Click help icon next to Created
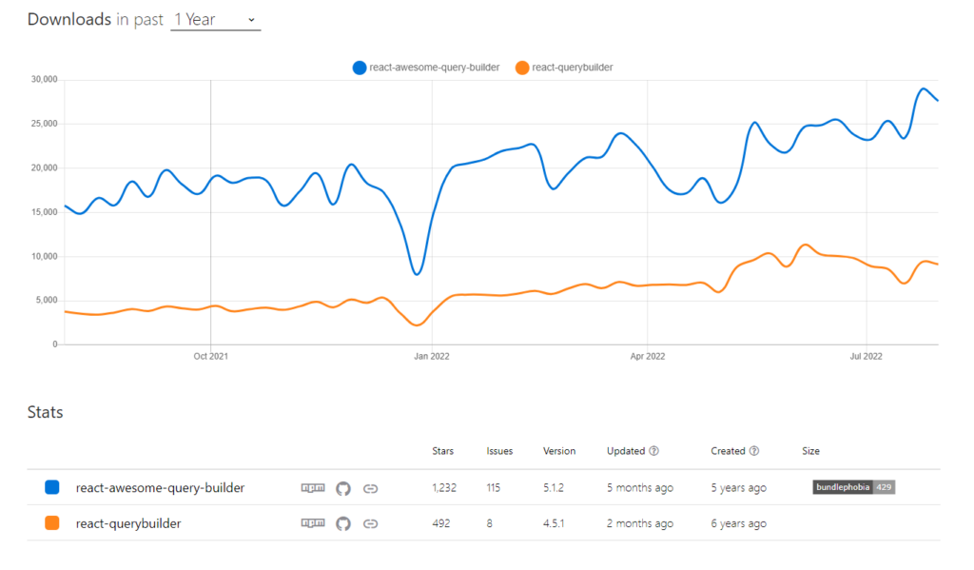 tap(754, 451)
